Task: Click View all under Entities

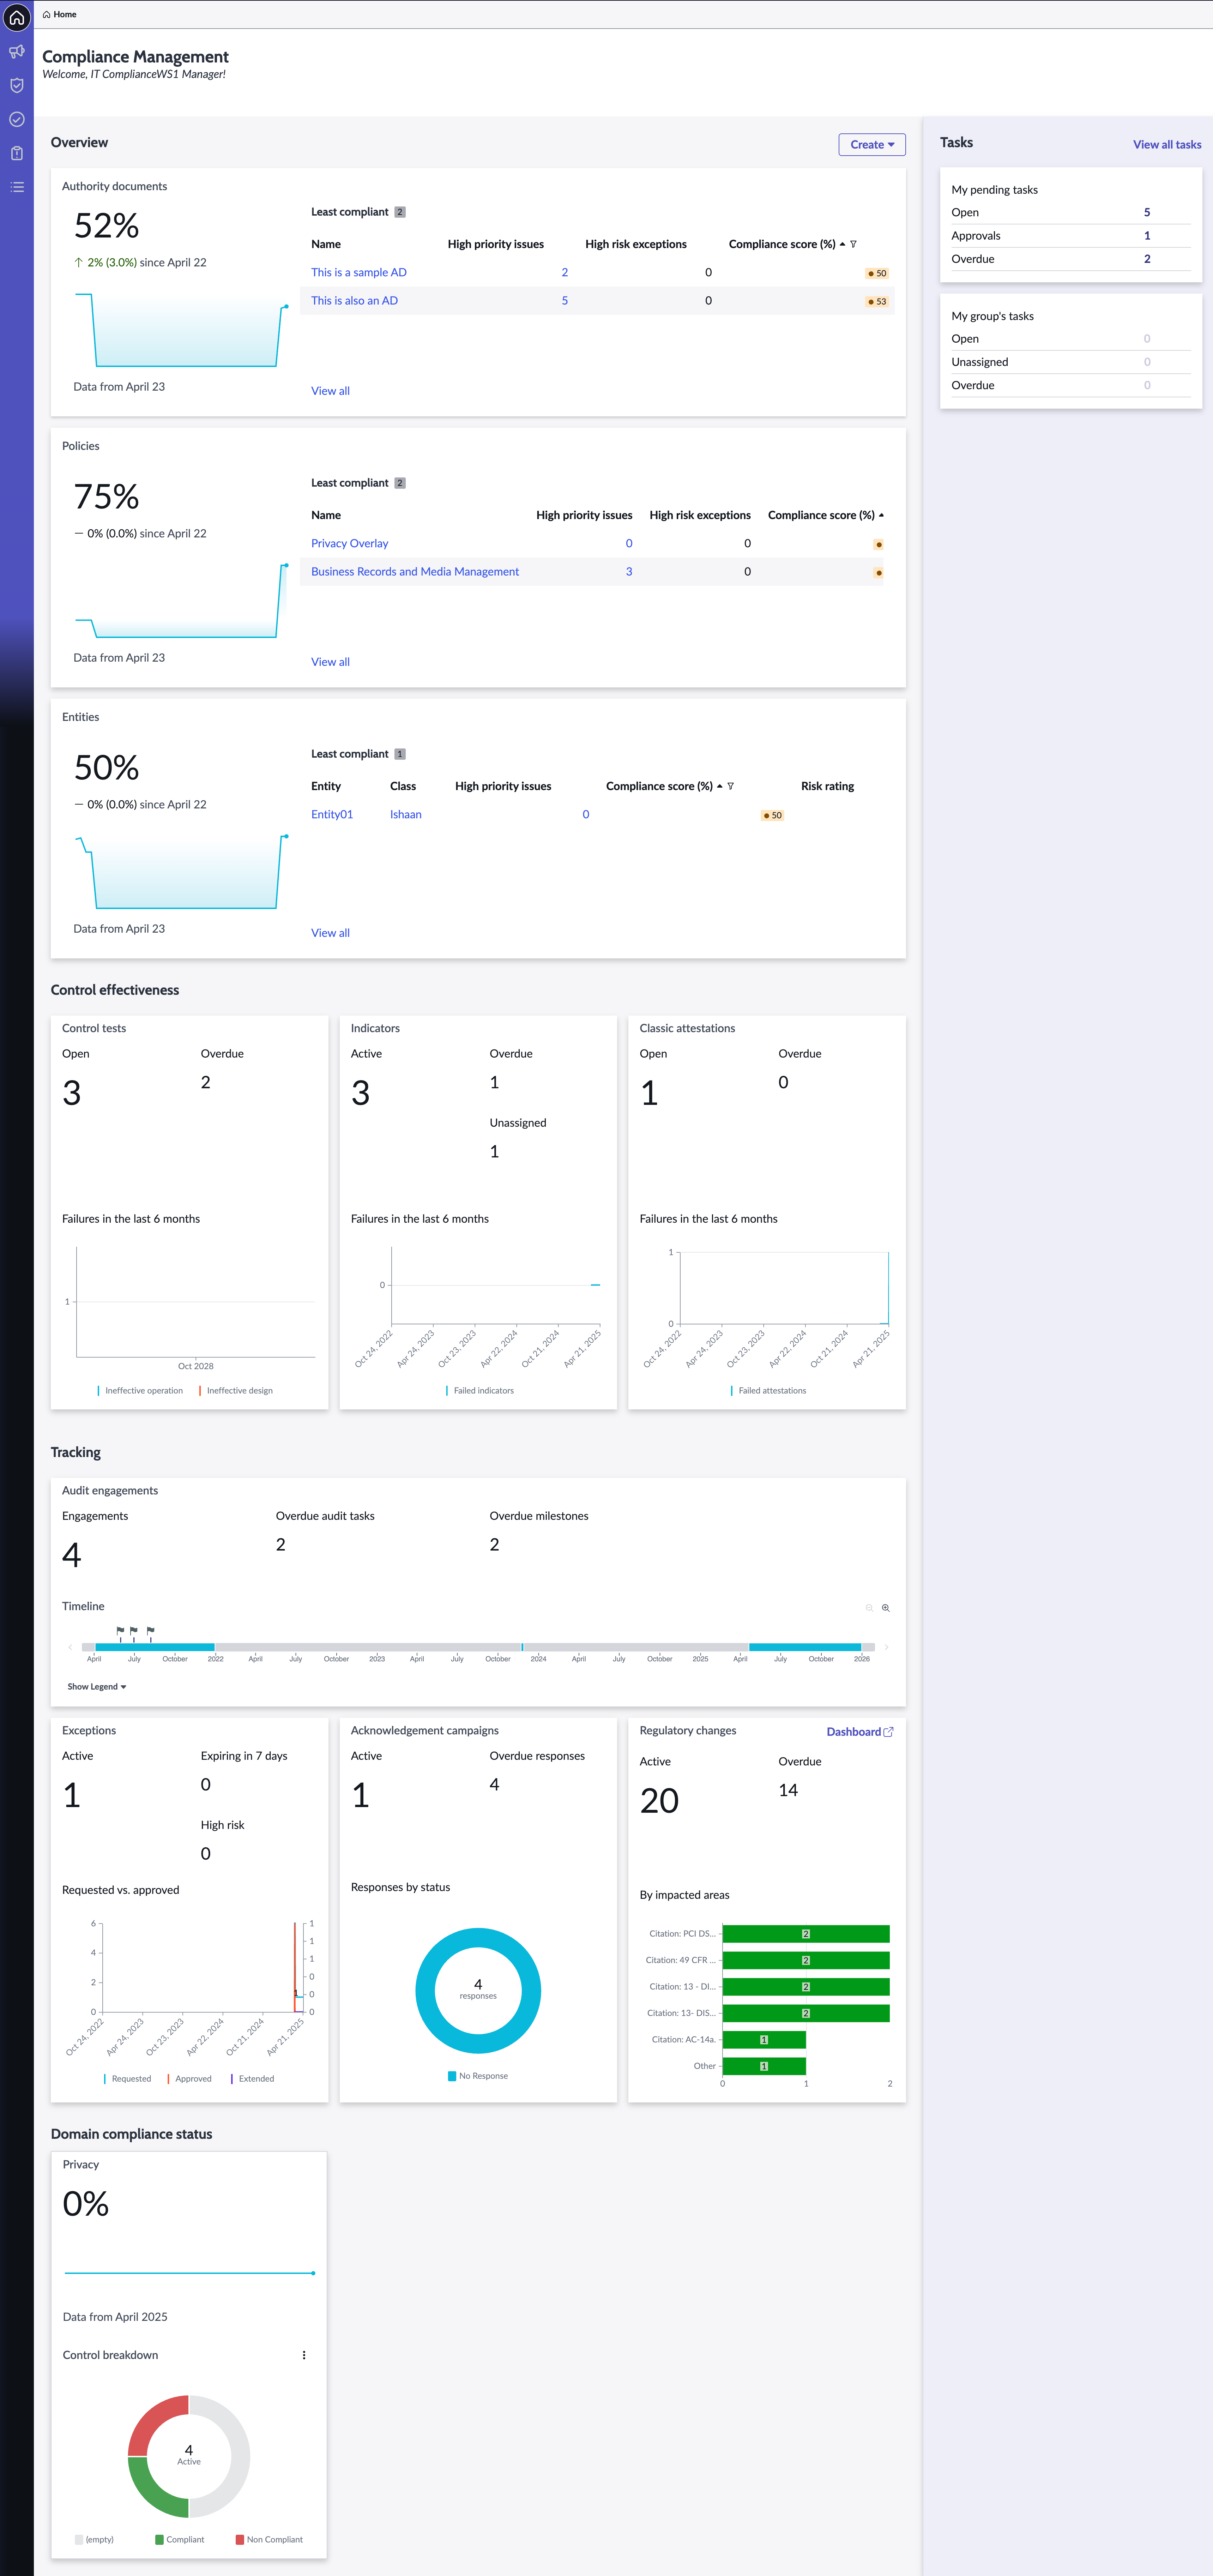Action: point(330,933)
